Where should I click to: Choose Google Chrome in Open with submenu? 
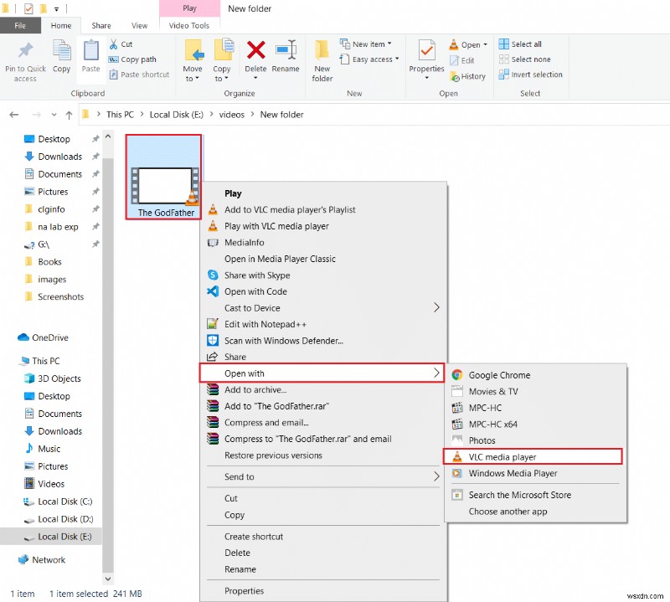tap(535, 375)
